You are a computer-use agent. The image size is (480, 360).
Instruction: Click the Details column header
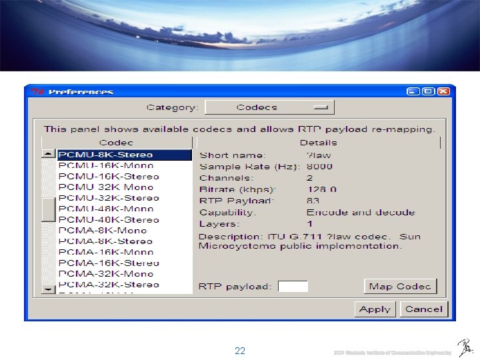pos(319,143)
